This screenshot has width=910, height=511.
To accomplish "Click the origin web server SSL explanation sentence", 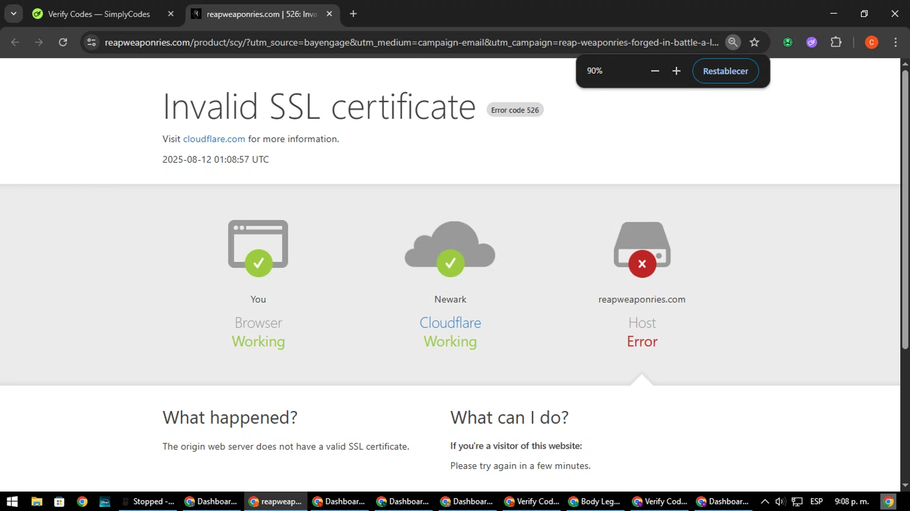I will point(286,447).
